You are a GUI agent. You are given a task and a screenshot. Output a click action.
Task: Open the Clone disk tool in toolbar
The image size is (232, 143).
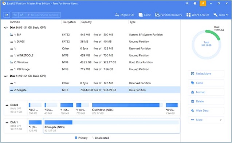tap(145, 15)
